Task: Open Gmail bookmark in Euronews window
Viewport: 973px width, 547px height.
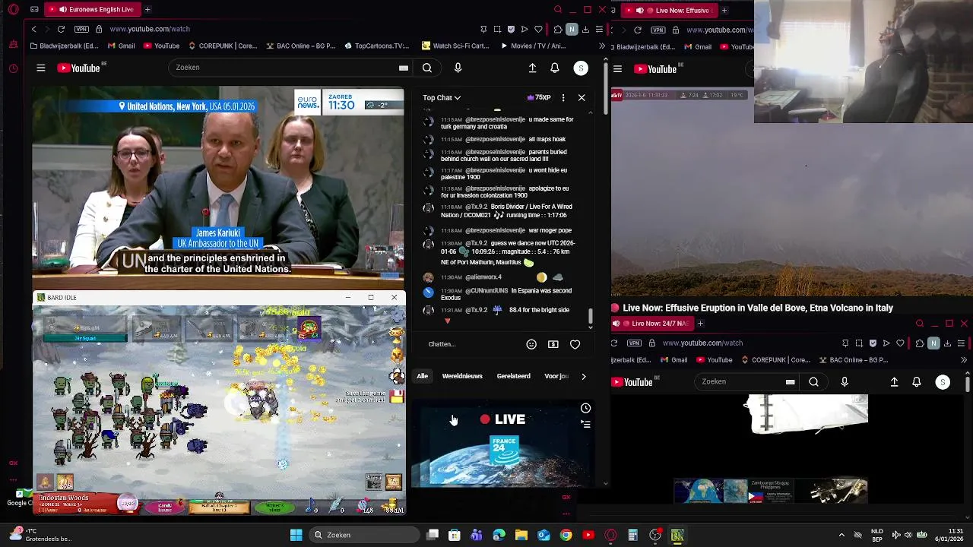Action: point(120,46)
